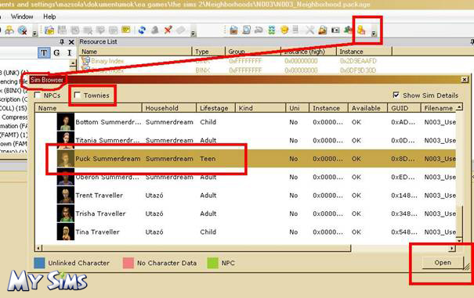Click horizontal scrollbar right arrow in Sim list
This screenshot has height=298, width=474.
452,248
